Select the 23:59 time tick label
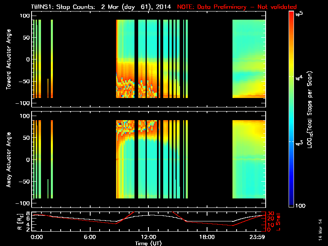The height and width of the screenshot is (246, 328). point(259,237)
